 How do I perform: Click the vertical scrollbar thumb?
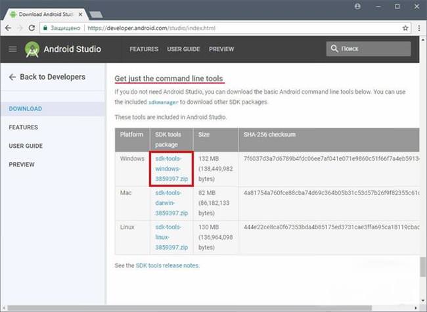pos(423,266)
